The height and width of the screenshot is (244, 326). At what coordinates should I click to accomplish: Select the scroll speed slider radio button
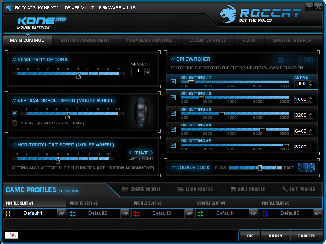(15, 113)
